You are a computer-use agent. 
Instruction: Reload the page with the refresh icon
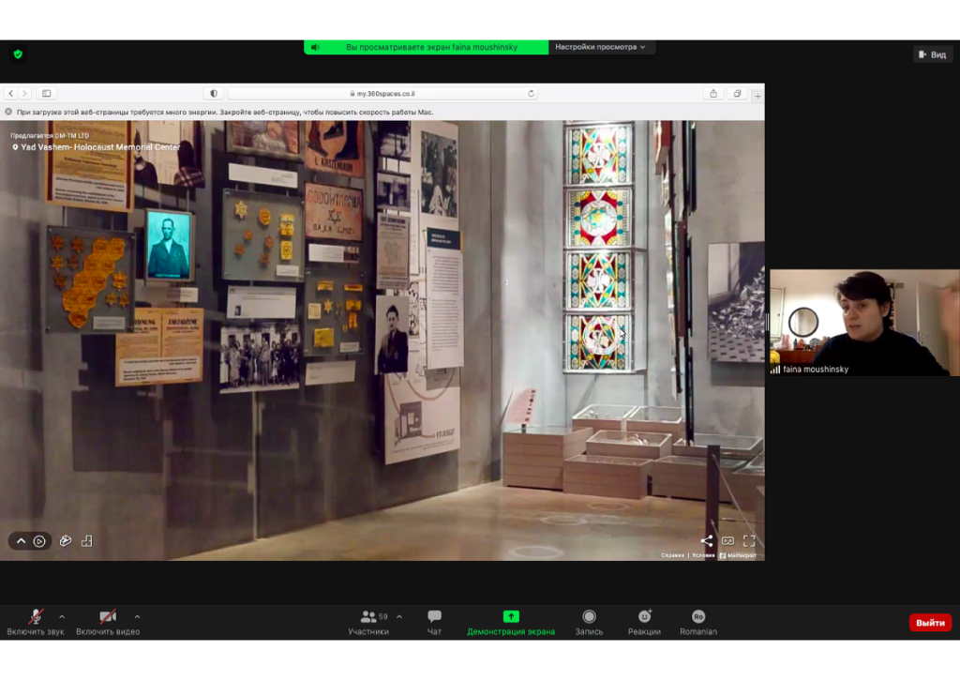pyautogui.click(x=531, y=94)
